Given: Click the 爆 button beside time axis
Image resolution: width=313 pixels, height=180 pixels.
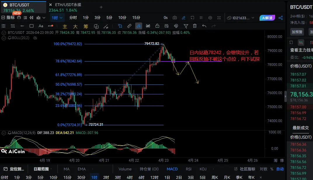Looking at the screenshot, I should (x=282, y=160).
